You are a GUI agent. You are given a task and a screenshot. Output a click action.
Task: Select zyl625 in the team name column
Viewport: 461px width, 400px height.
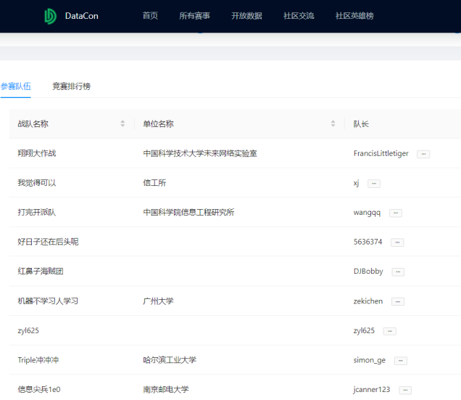tap(28, 330)
